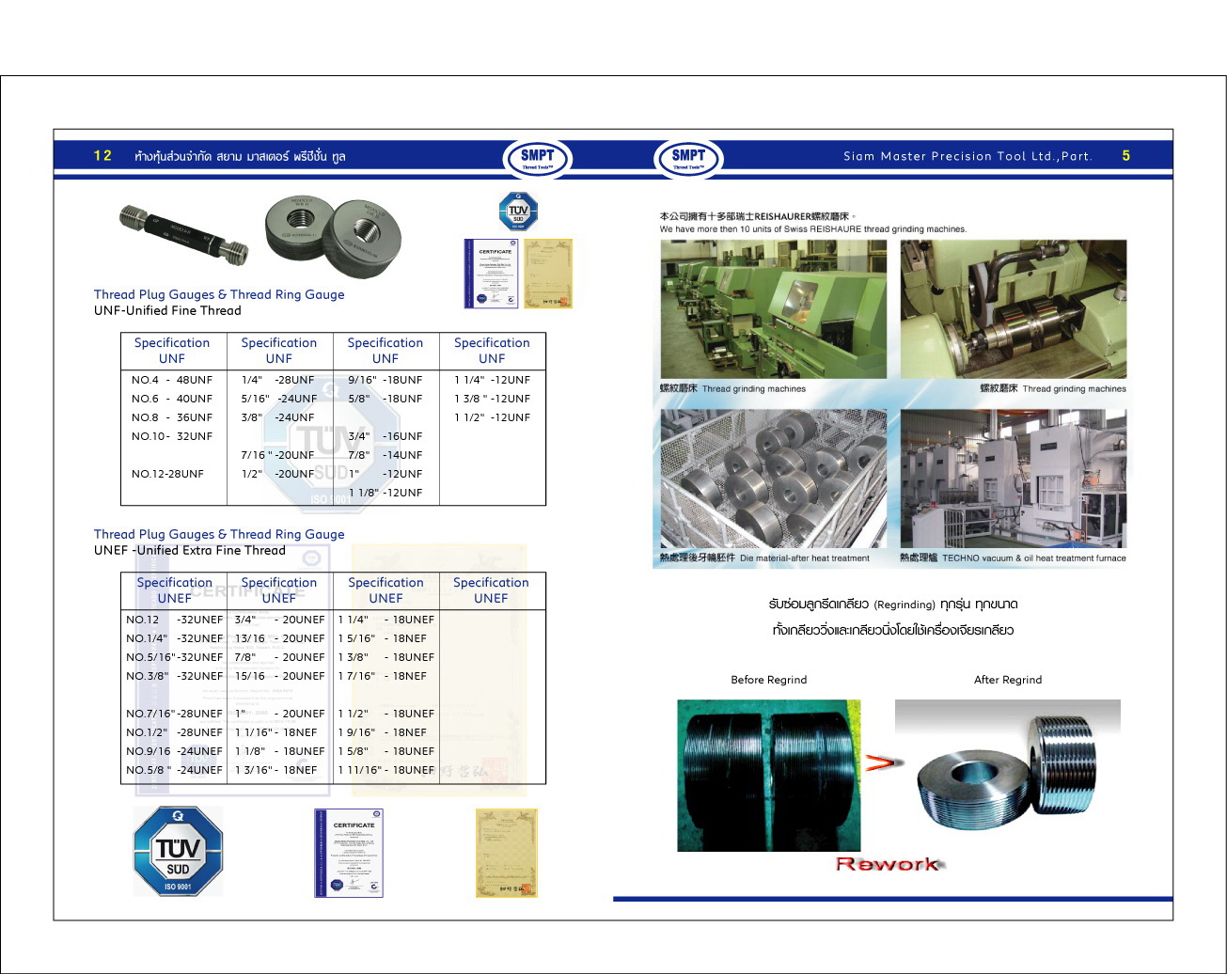The image size is (1227, 974).
Task: Click the cell '5/16" -24UNF'
Action: tap(278, 399)
